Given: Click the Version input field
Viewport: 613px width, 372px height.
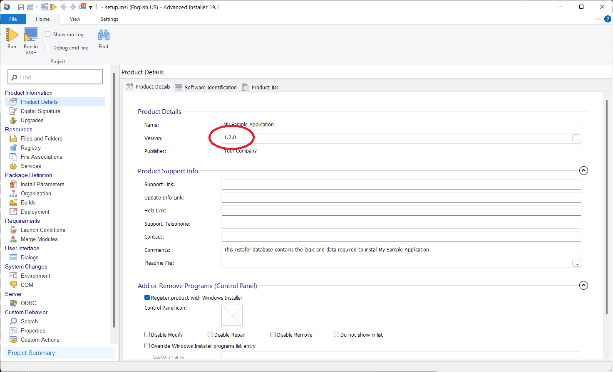Looking at the screenshot, I should (x=397, y=138).
